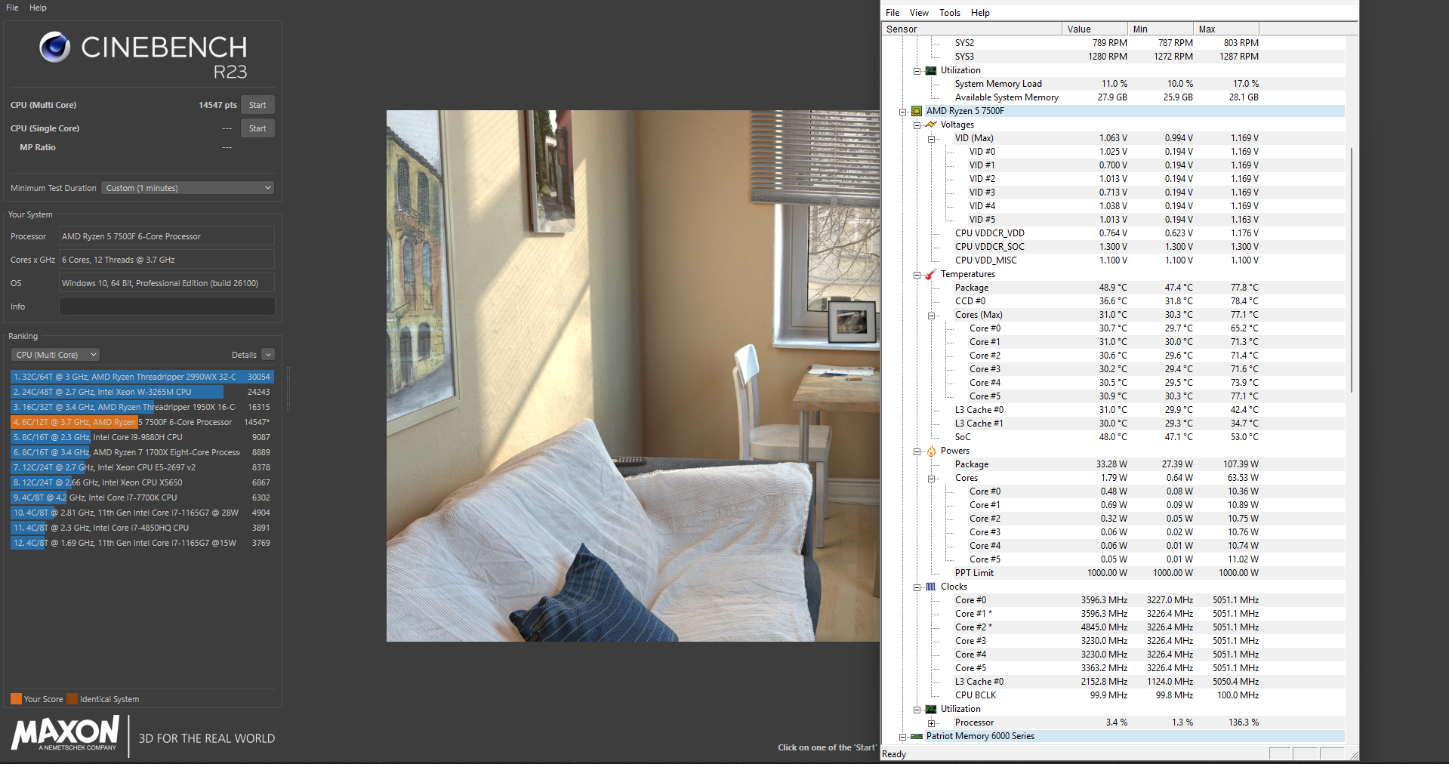Open the View menu in the sensor window
Viewport: 1449px width, 764px height.
[x=919, y=13]
